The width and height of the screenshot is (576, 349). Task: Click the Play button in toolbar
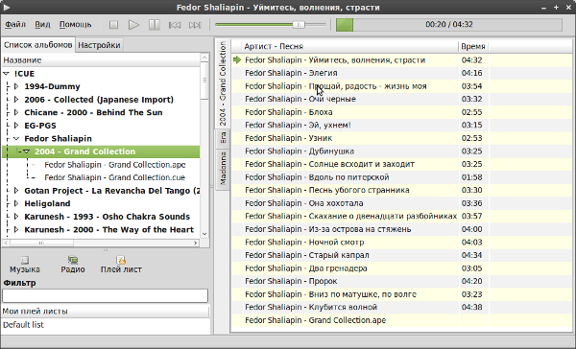click(133, 25)
